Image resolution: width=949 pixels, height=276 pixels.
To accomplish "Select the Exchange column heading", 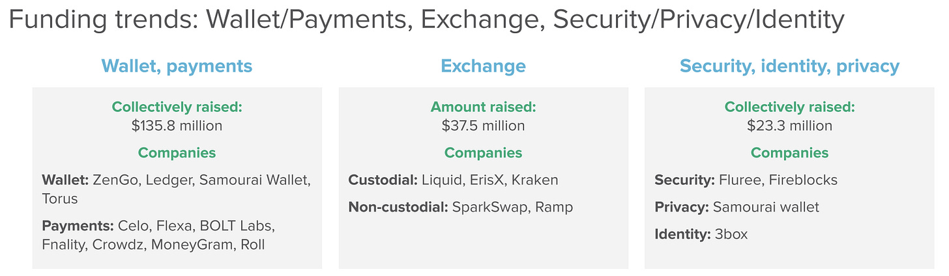I will (x=483, y=66).
